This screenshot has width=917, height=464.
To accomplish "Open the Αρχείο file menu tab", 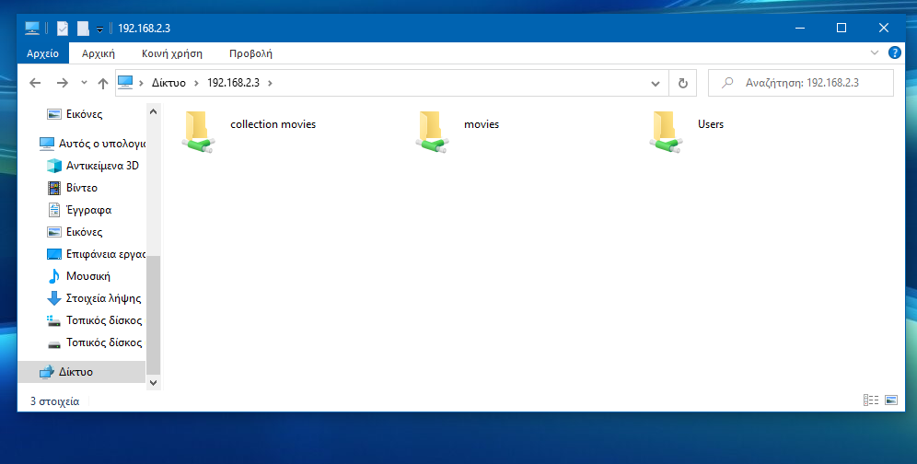I will [42, 53].
